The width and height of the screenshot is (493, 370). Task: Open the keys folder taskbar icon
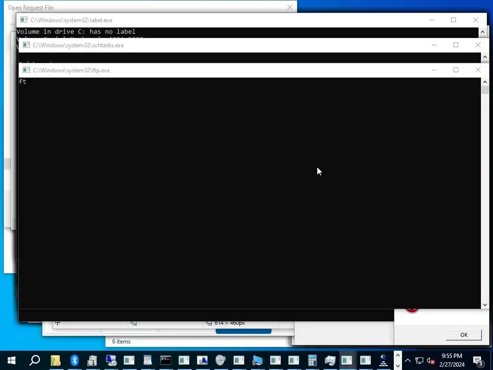point(56,360)
